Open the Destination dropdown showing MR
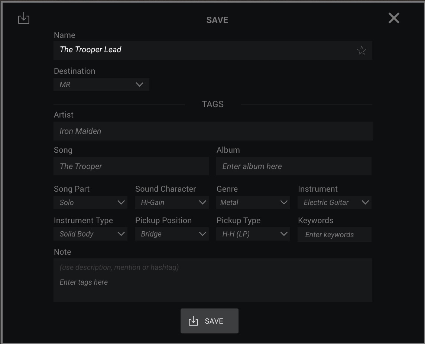 (x=101, y=85)
